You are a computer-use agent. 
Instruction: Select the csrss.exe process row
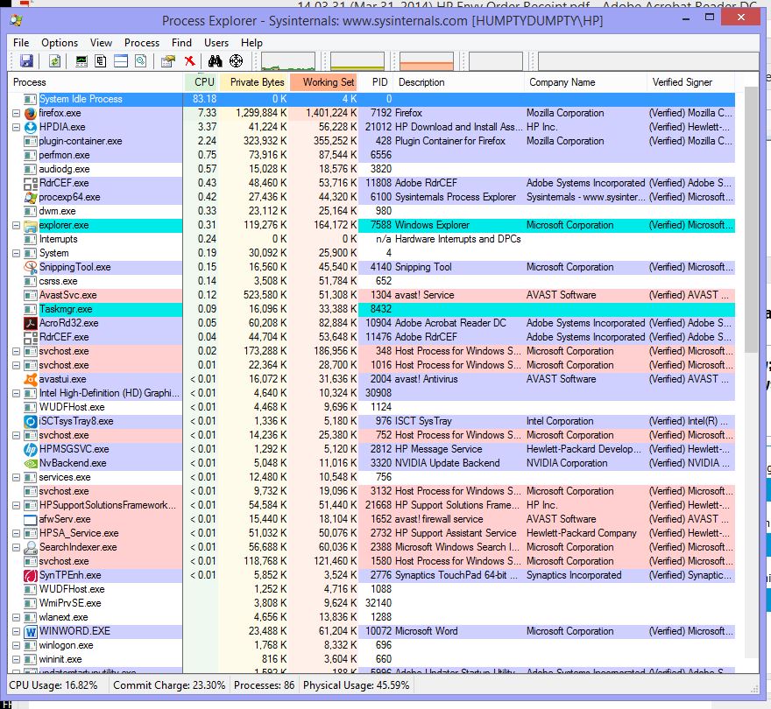coord(372,282)
